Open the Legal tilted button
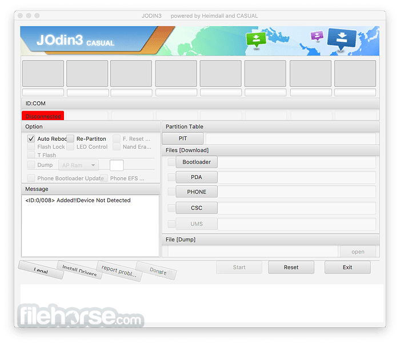The height and width of the screenshot is (345, 400). [x=41, y=270]
